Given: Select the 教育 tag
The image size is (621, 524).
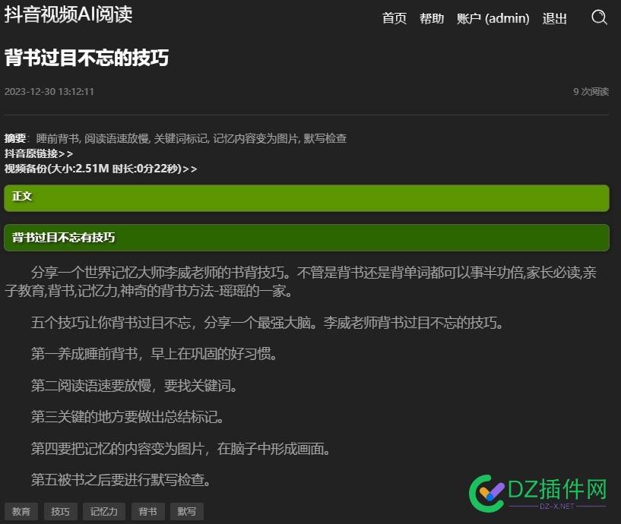Looking at the screenshot, I should point(21,511).
